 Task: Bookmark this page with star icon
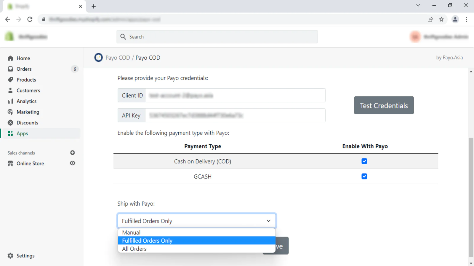tap(441, 20)
